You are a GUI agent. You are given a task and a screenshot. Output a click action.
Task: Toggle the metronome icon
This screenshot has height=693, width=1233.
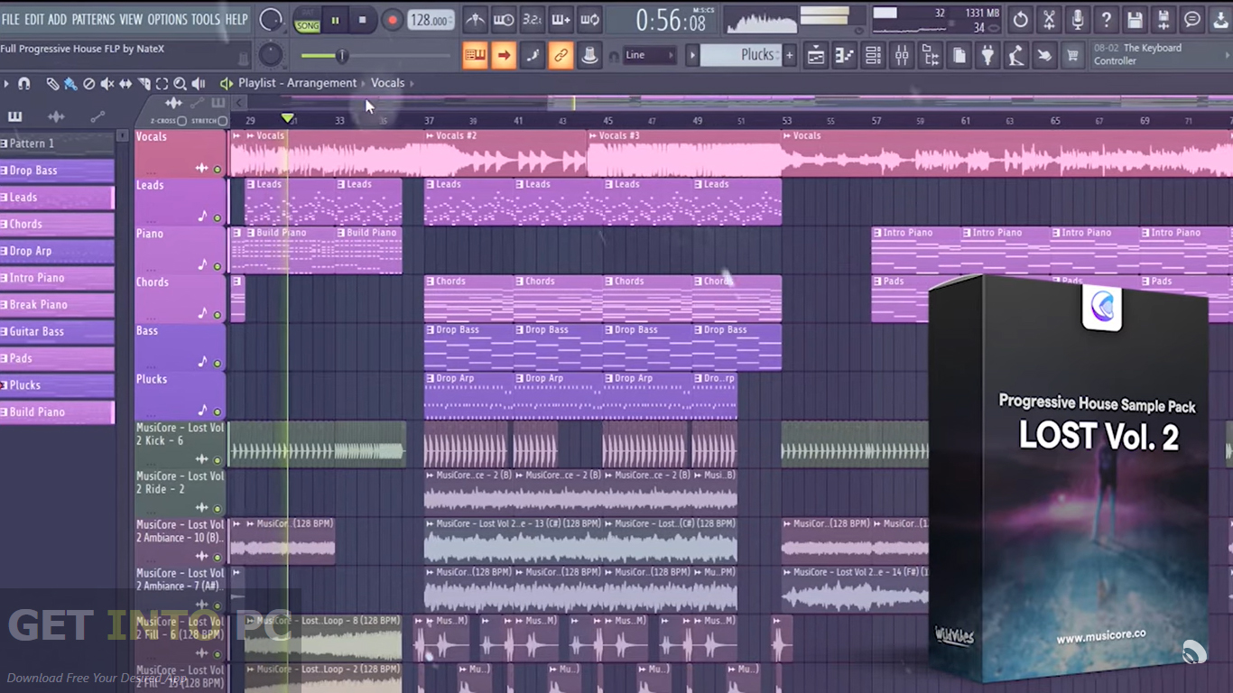click(474, 19)
